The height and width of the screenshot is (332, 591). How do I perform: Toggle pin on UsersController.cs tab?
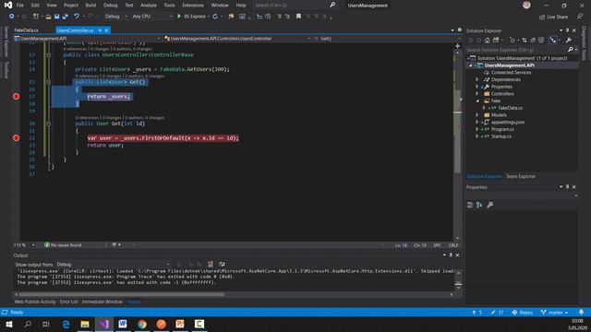pos(100,30)
